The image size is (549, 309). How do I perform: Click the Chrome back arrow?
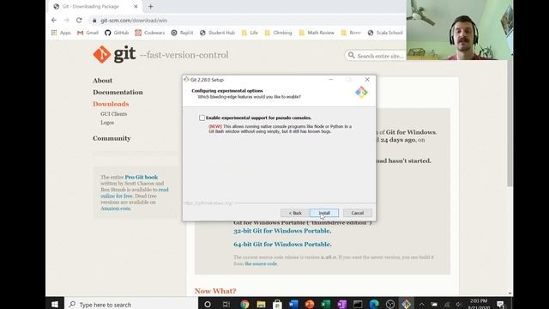54,21
